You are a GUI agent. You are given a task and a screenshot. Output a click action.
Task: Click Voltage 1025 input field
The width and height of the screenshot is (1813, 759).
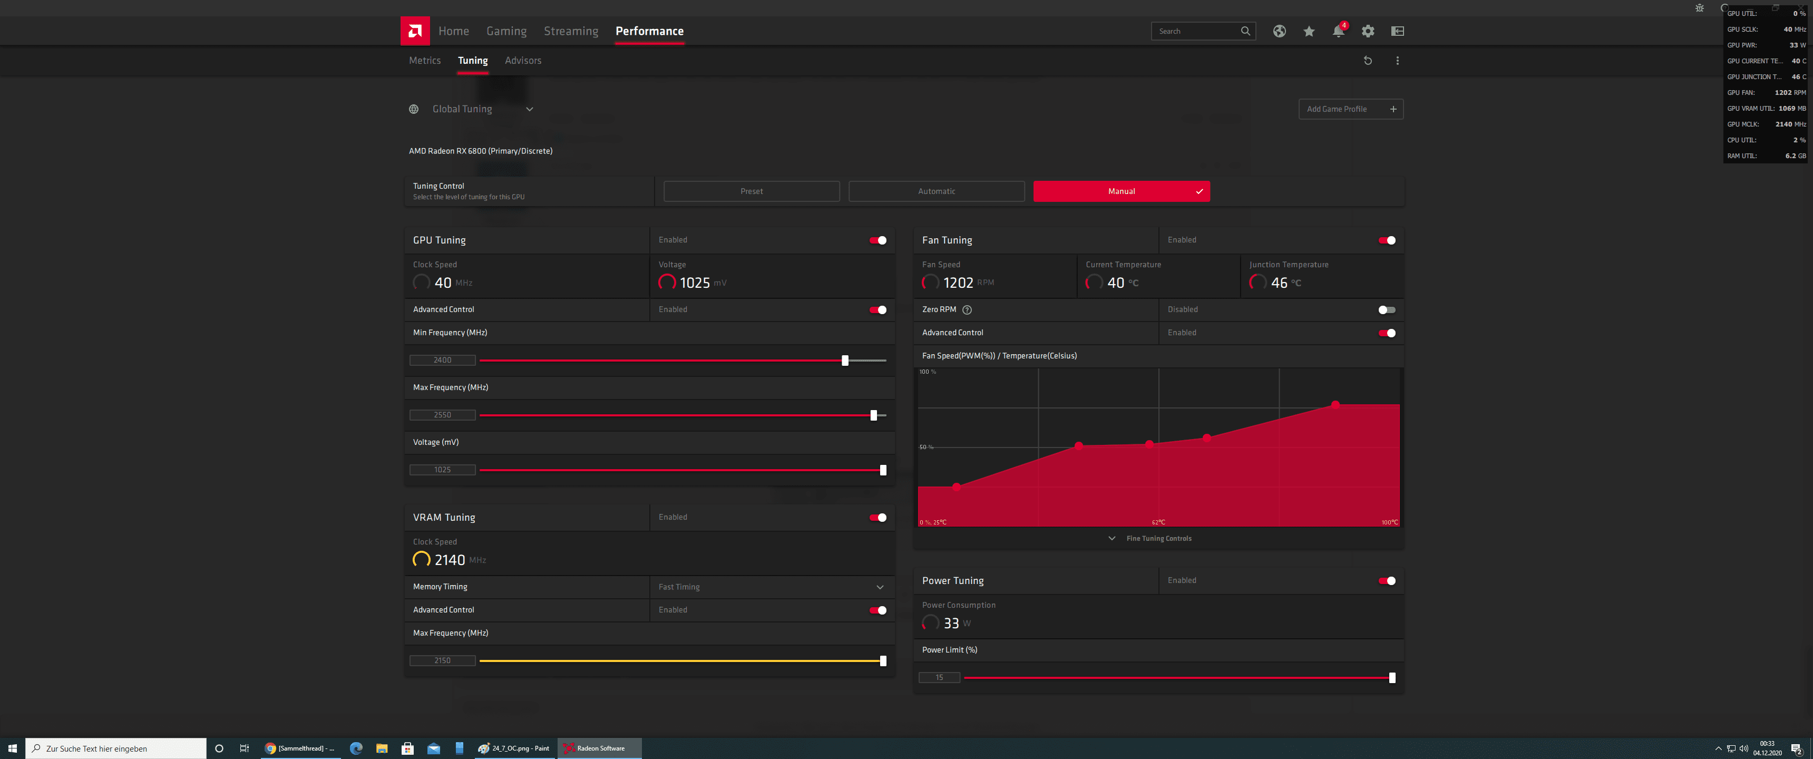tap(443, 470)
